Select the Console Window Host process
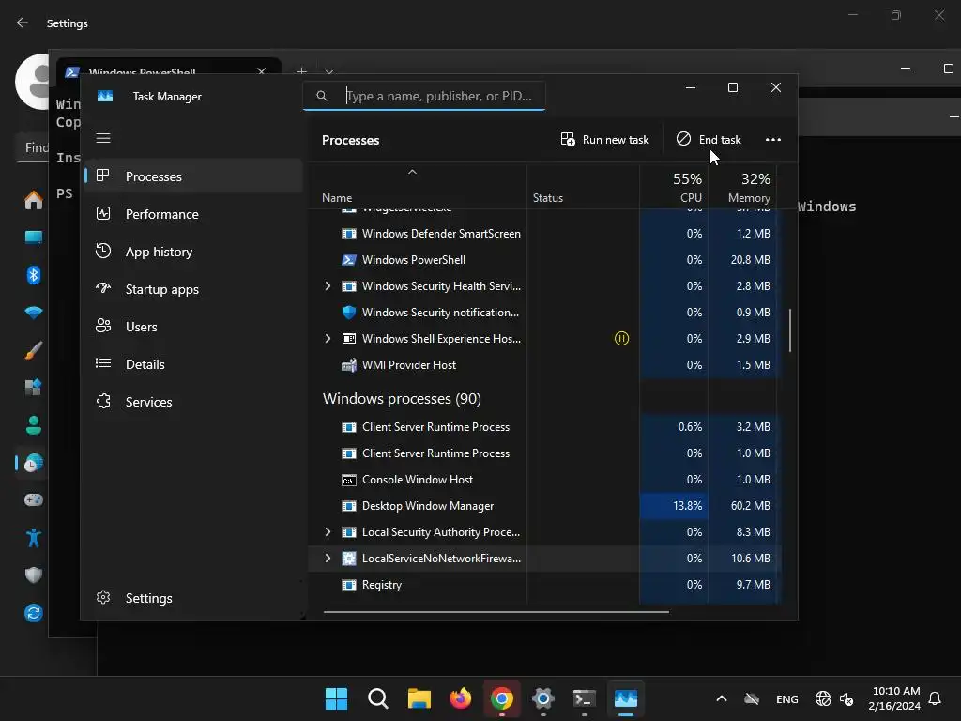This screenshot has height=721, width=961. 545,480
